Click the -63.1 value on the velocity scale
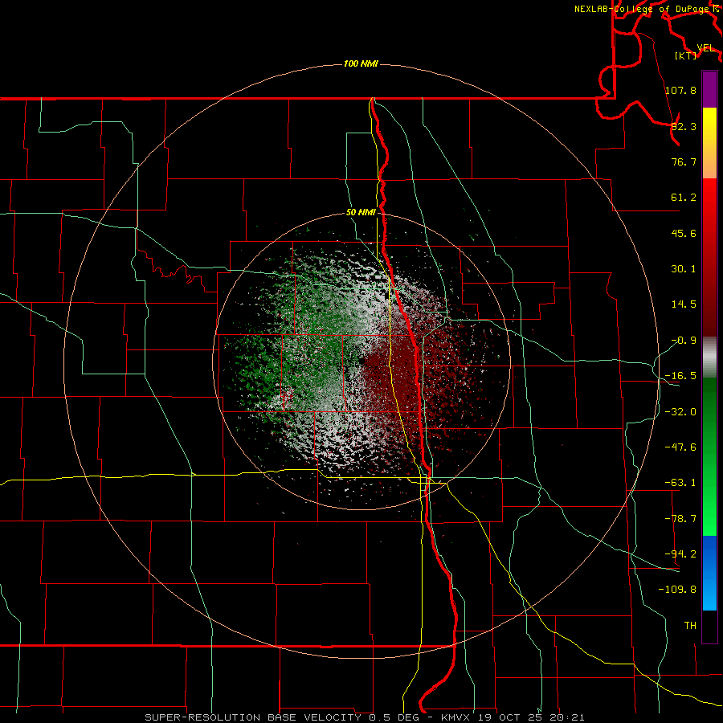 tap(680, 483)
